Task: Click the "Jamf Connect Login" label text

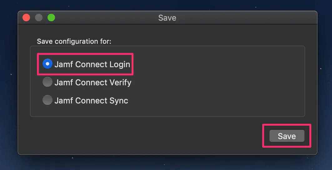Action: [x=92, y=64]
